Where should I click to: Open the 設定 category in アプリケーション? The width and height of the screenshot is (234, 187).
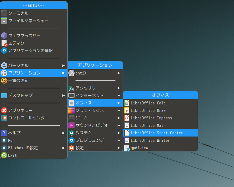point(95,148)
